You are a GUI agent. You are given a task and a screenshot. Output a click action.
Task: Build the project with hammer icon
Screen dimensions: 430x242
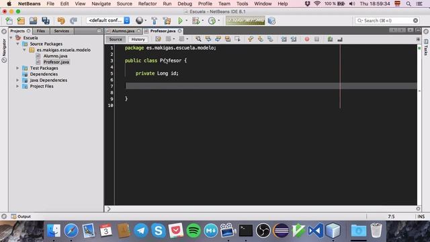pos(154,21)
